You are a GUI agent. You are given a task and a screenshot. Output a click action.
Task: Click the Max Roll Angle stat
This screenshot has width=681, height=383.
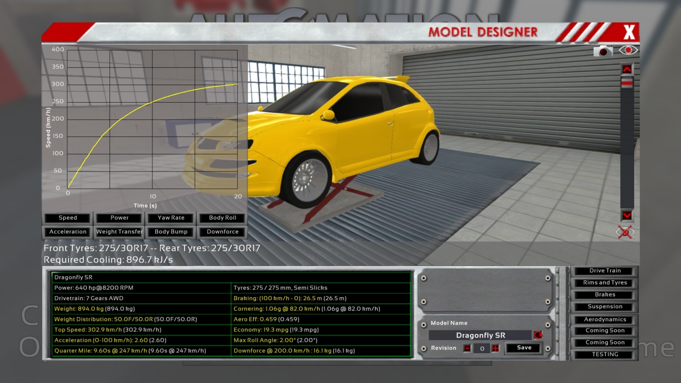[x=321, y=340]
